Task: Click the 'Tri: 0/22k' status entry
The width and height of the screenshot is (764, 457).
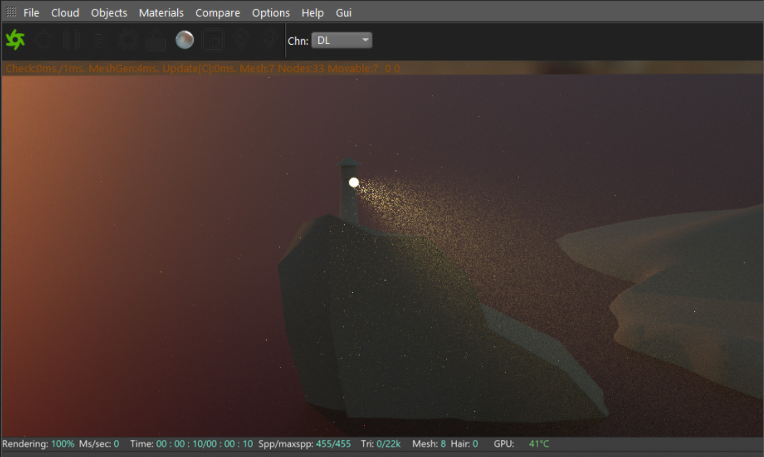Action: [381, 444]
